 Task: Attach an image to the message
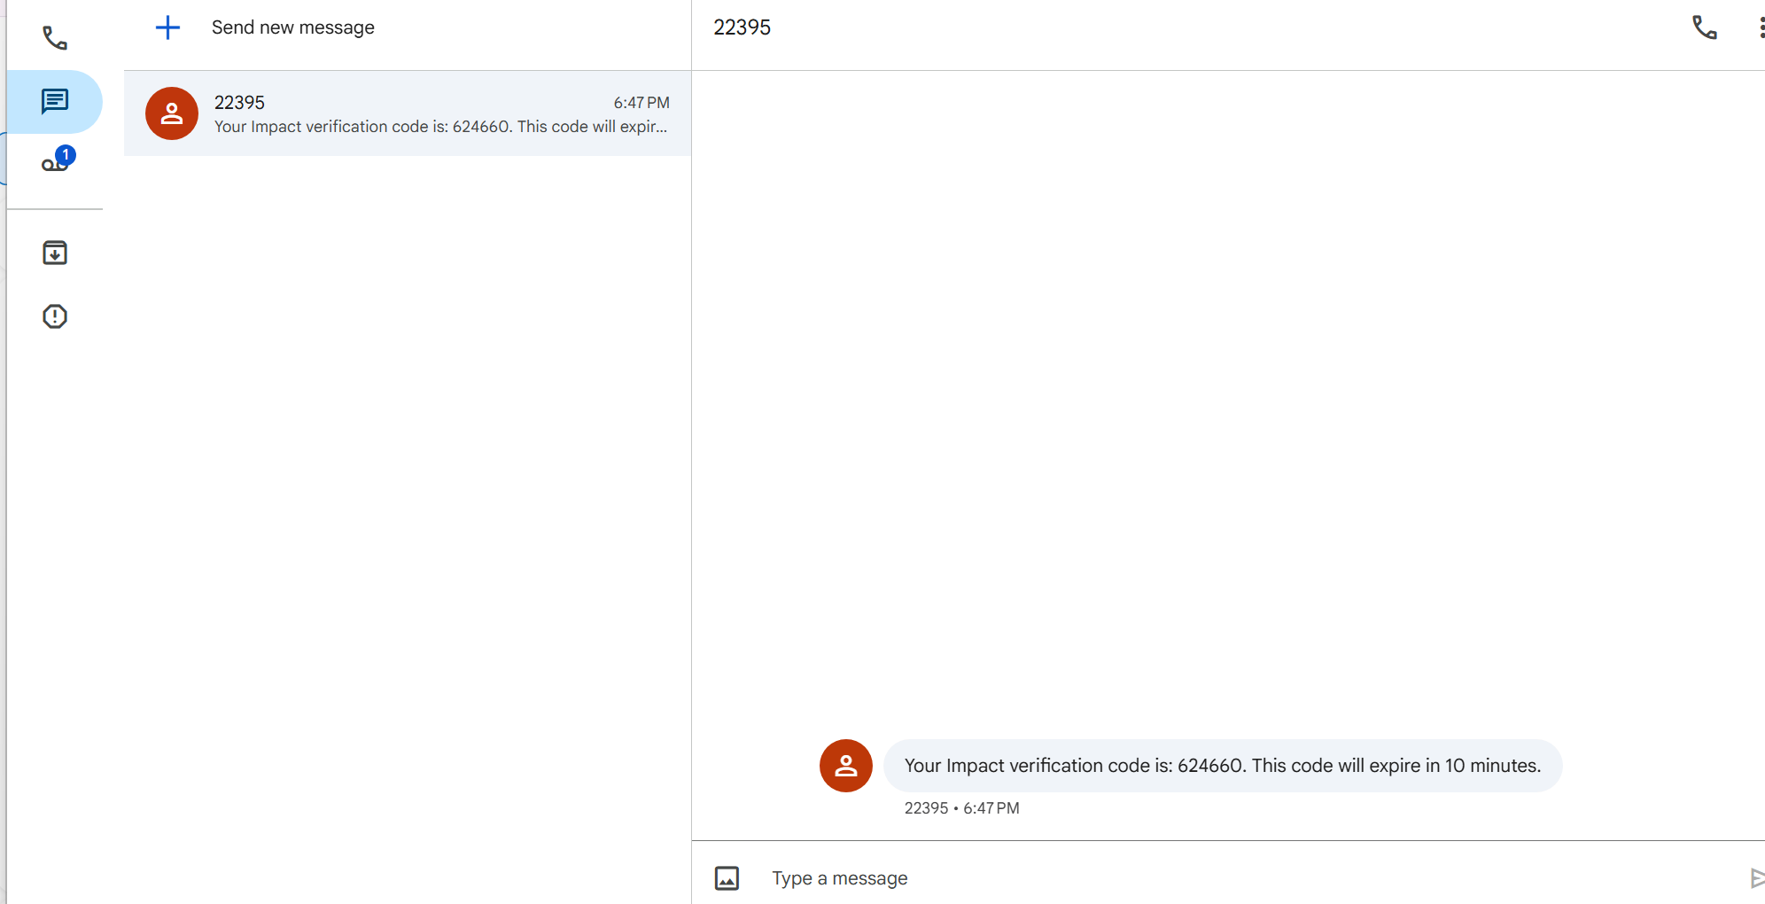point(727,878)
